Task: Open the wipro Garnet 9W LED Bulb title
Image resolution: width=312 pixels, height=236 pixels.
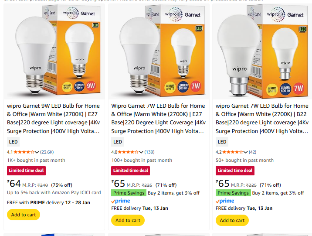Action: pyautogui.click(x=54, y=118)
